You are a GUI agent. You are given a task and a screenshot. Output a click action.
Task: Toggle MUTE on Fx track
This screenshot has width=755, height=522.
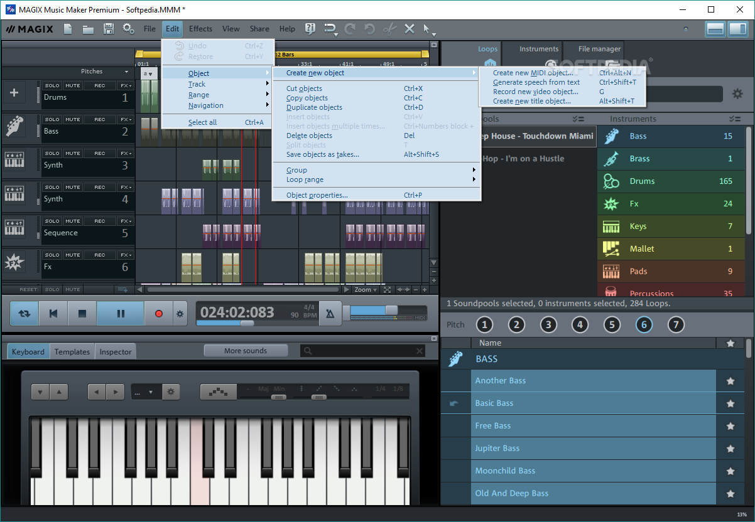pyautogui.click(x=73, y=255)
